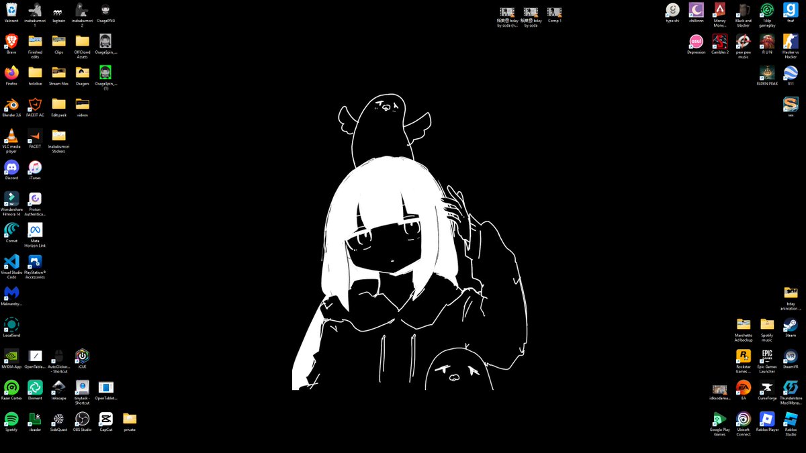Select the Ubisoft Connect shortcut
806x453 pixels.
(x=743, y=419)
